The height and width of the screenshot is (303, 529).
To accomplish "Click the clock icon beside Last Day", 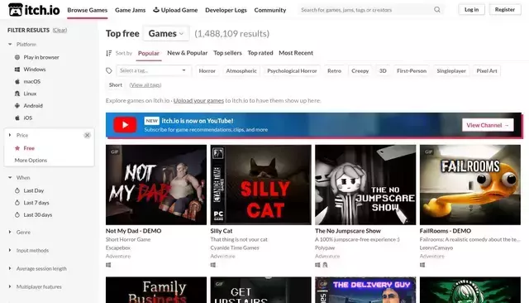I will coord(17,190).
